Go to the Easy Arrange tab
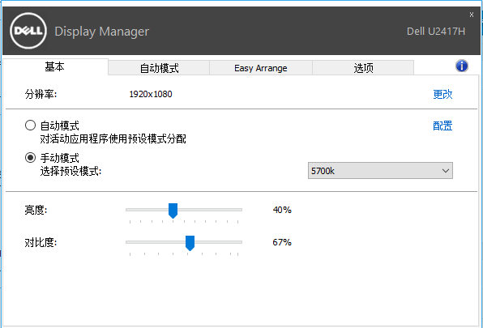The width and height of the screenshot is (483, 328). point(261,68)
